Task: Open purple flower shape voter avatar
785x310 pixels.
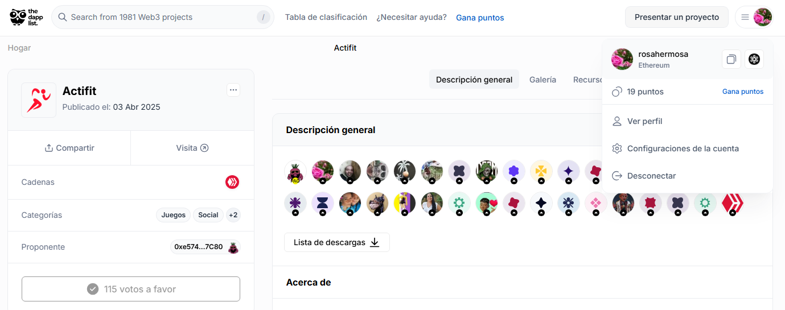Action: click(x=514, y=171)
